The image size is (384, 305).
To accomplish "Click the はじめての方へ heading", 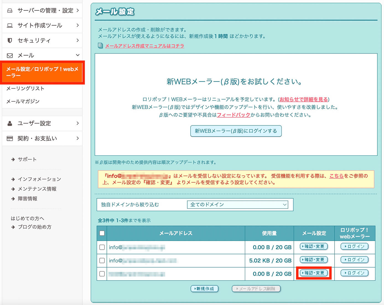I will click(27, 219).
